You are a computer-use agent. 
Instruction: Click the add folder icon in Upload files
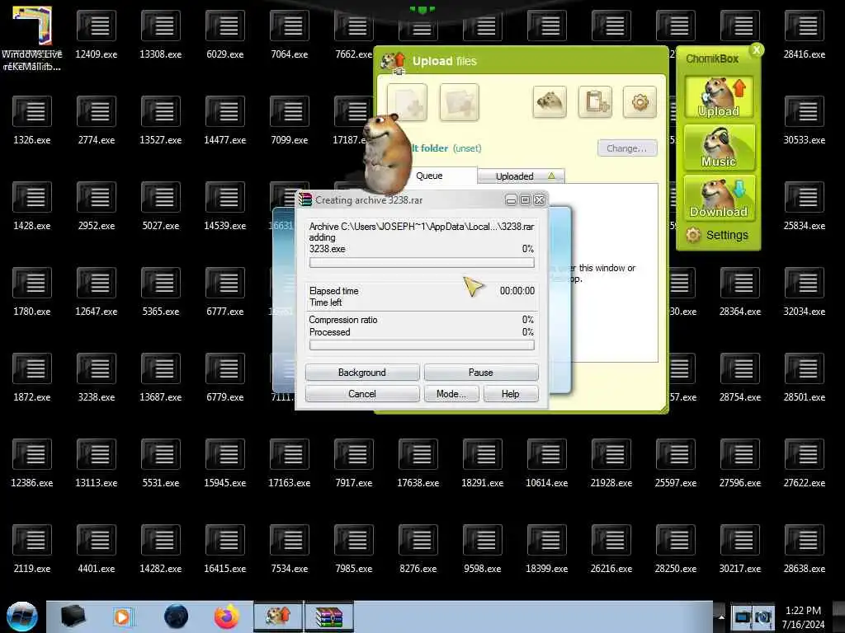click(x=459, y=101)
